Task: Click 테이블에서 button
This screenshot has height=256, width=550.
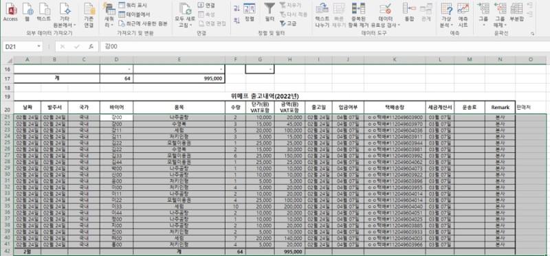Action: click(134, 14)
